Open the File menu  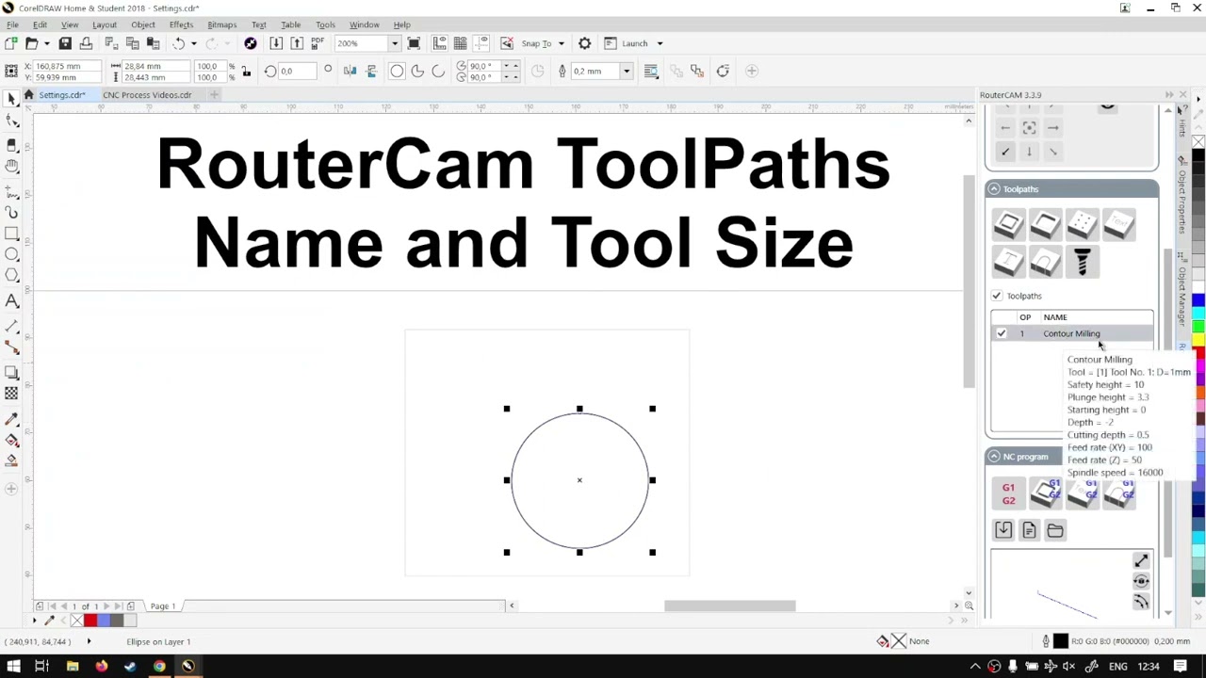(12, 24)
